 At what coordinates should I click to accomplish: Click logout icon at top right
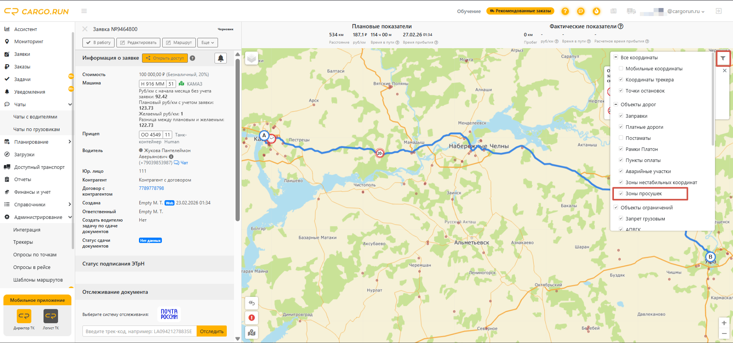[x=718, y=11]
